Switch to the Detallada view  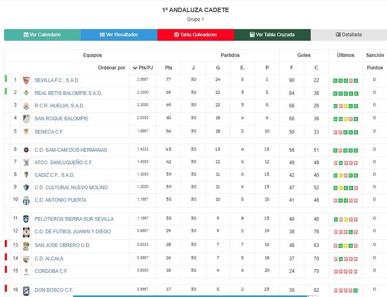[x=349, y=35]
